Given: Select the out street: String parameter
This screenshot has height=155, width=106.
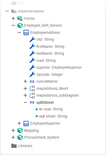Looking at the screenshot, I should click(x=53, y=116).
